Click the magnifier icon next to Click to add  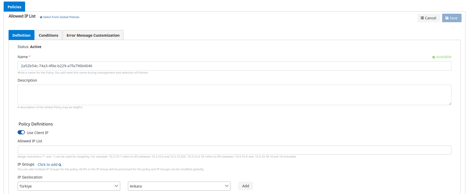[60, 165]
